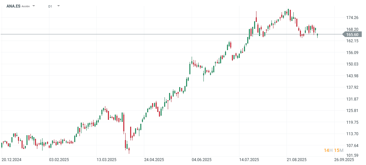Click the 24.04.2025 date axis label
The width and height of the screenshot is (366, 165).
(x=154, y=160)
